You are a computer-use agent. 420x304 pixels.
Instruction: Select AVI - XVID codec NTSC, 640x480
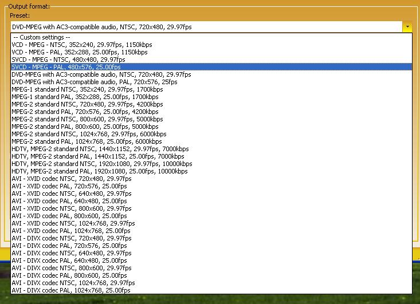click(211, 194)
